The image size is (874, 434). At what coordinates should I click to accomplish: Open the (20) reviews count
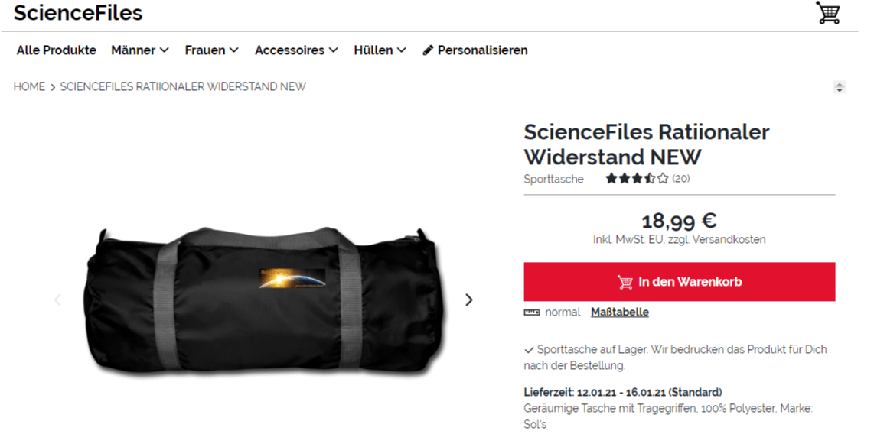[x=681, y=179]
